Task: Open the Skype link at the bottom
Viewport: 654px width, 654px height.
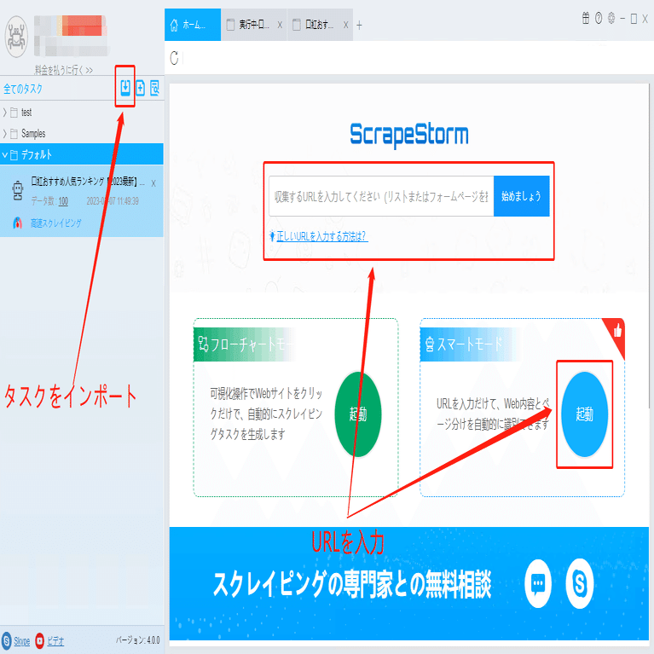Action: tap(22, 640)
